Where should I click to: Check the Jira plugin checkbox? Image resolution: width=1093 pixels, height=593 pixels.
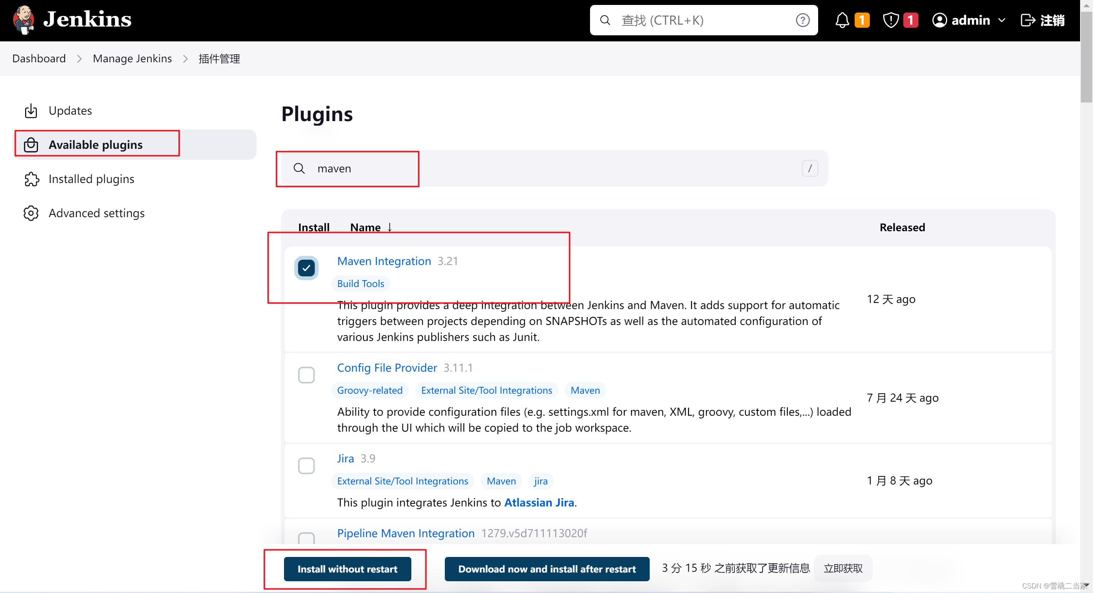pos(306,465)
